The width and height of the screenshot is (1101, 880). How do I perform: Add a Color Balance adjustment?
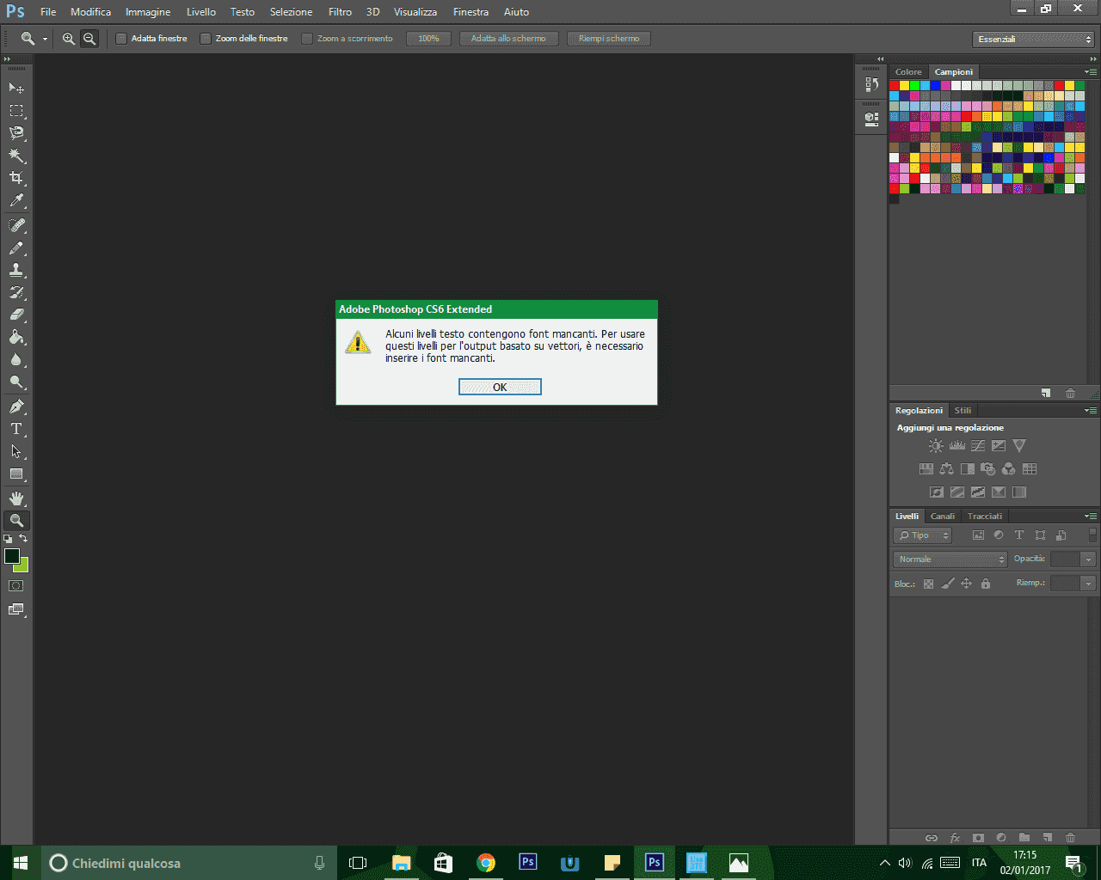coord(946,469)
